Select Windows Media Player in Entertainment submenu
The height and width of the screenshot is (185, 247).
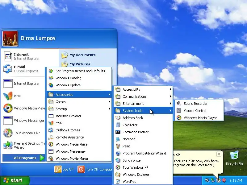point(199,118)
